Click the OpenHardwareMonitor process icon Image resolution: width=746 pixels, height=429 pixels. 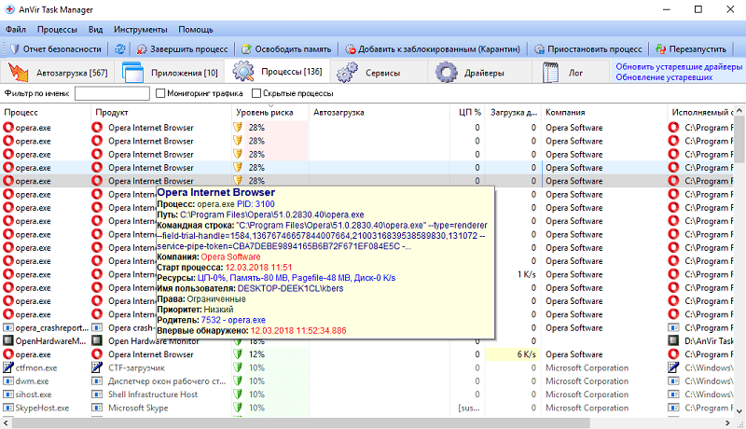(x=8, y=341)
